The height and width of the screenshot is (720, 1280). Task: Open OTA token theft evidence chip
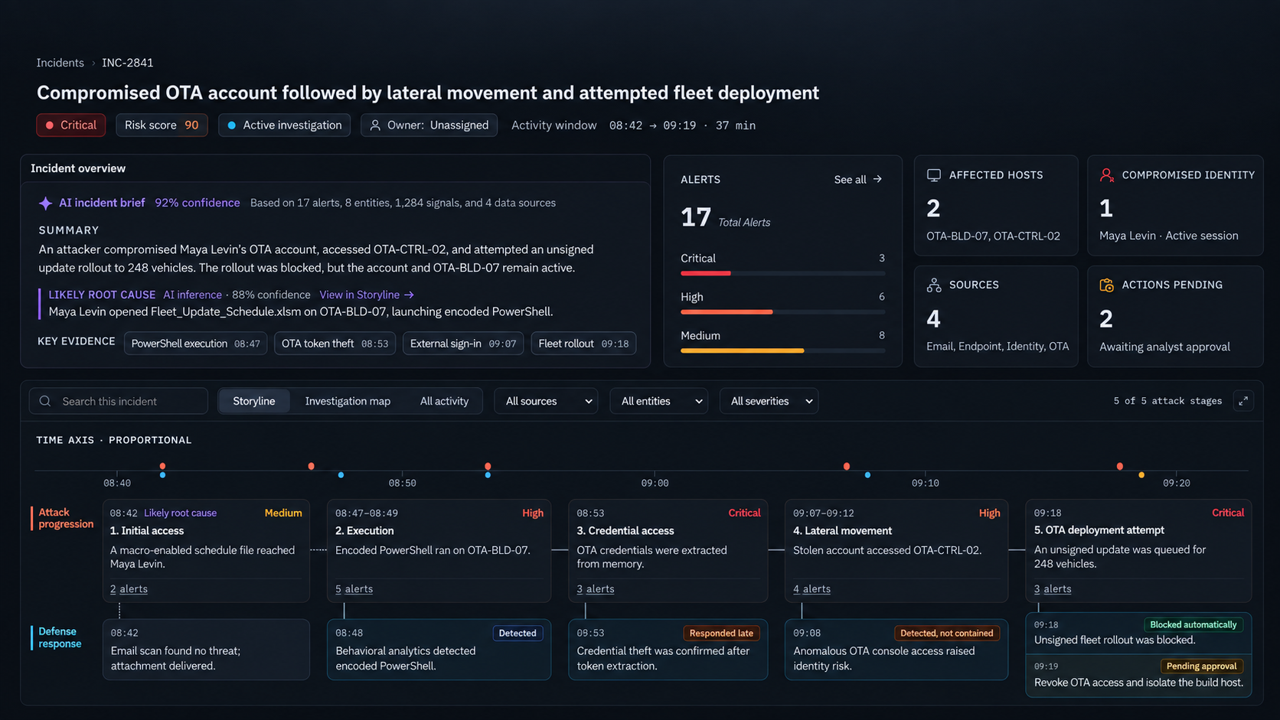(x=335, y=344)
